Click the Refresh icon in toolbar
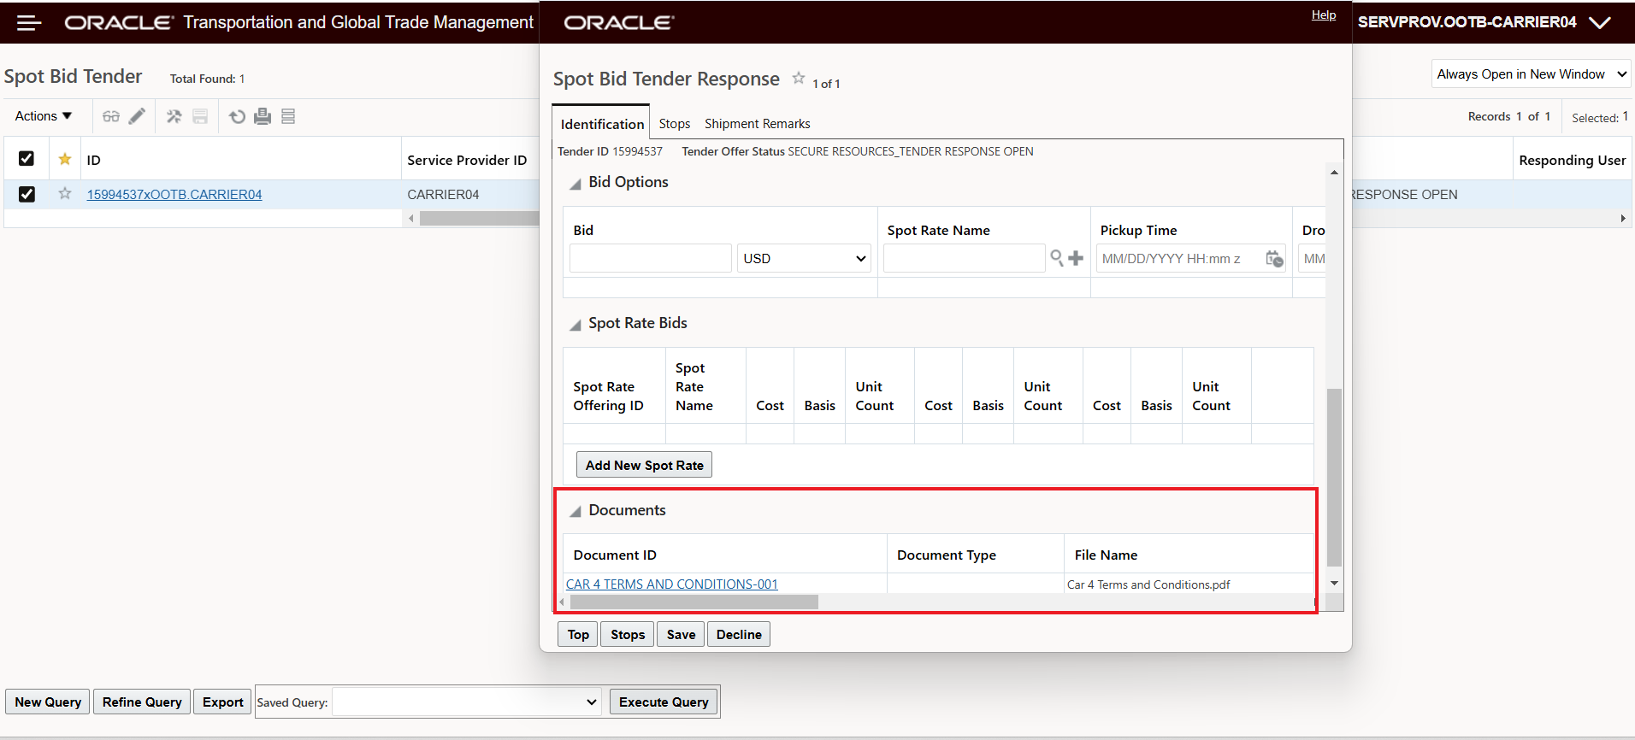1635x740 pixels. [238, 116]
